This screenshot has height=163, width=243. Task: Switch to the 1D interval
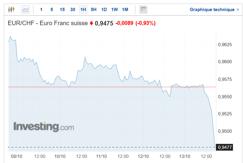tap(104, 10)
